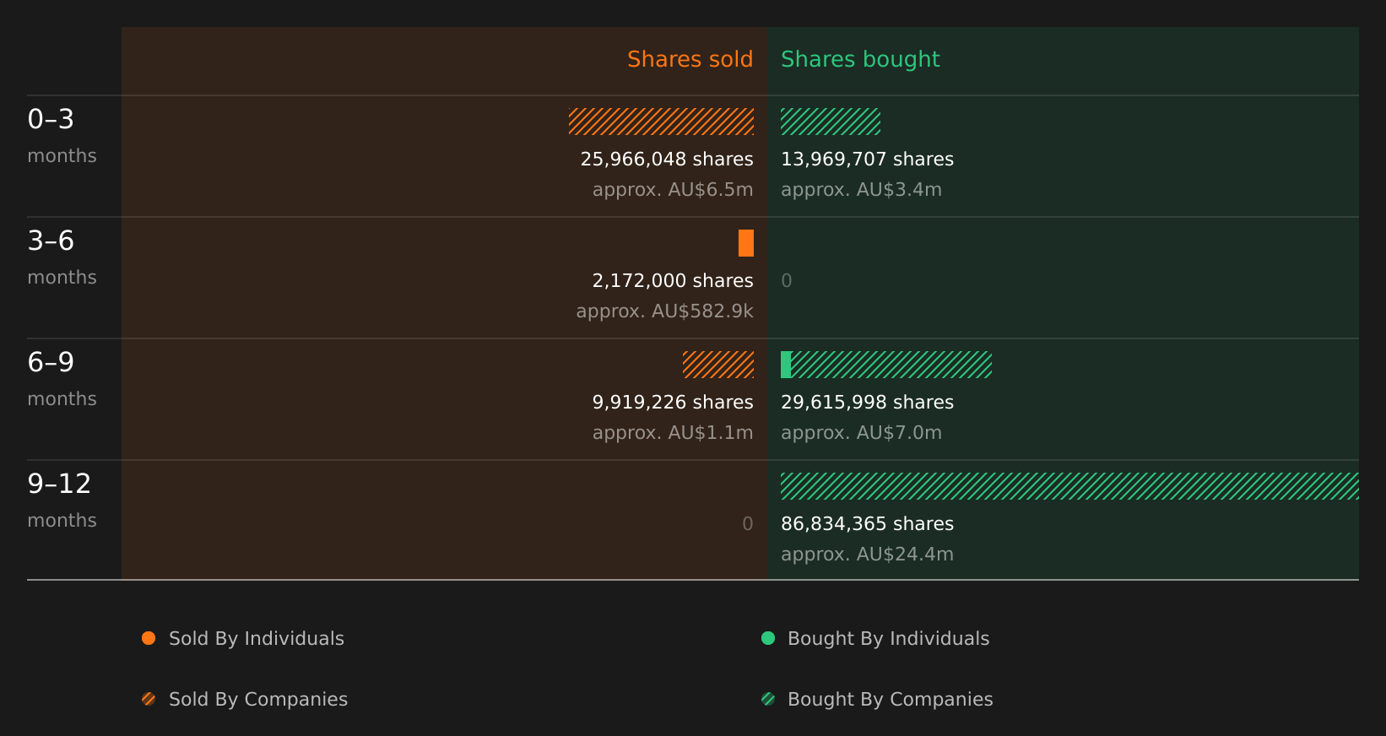Click the Sold By Companies striped dot

pyautogui.click(x=149, y=699)
